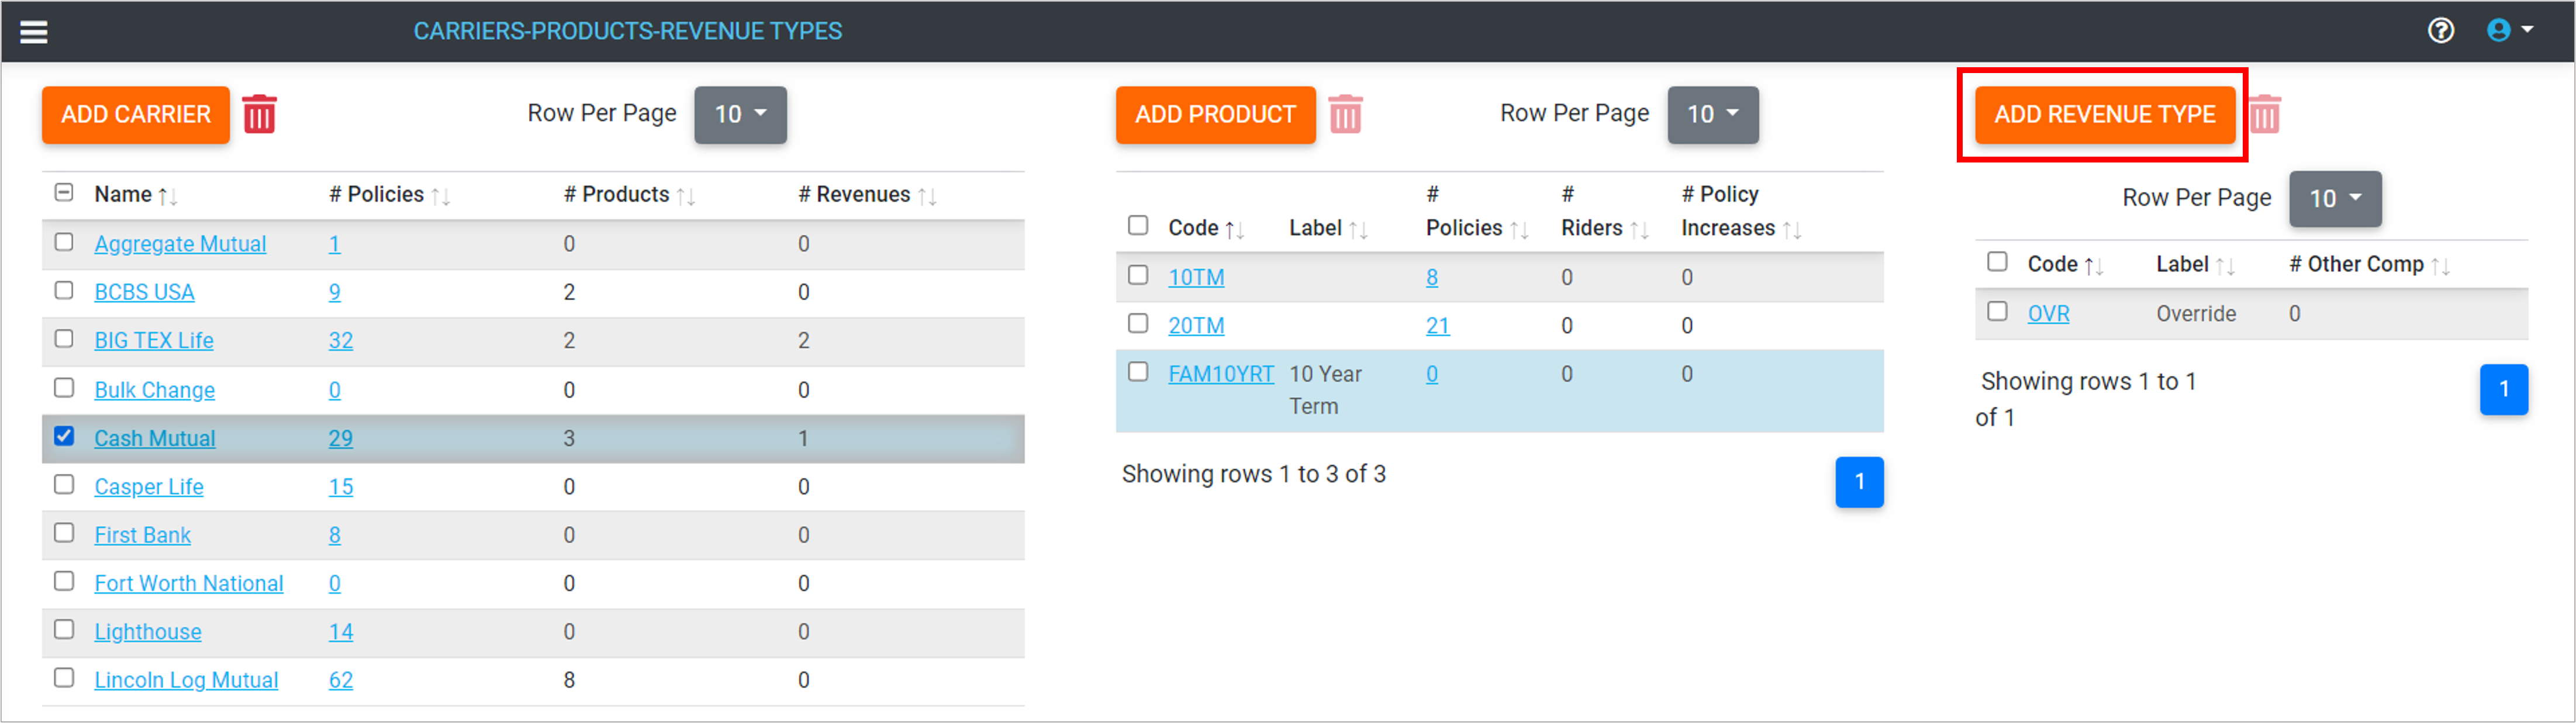
Task: Click the ADD REVENUE TYPE button
Action: (2104, 115)
